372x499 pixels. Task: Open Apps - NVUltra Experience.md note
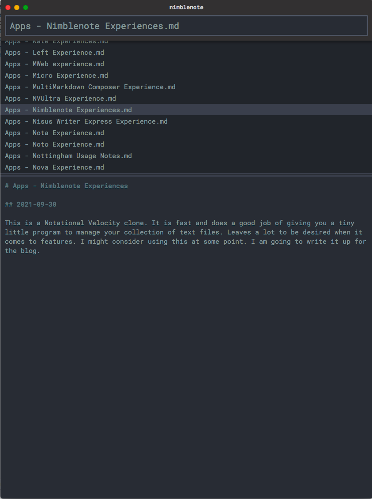[186, 98]
